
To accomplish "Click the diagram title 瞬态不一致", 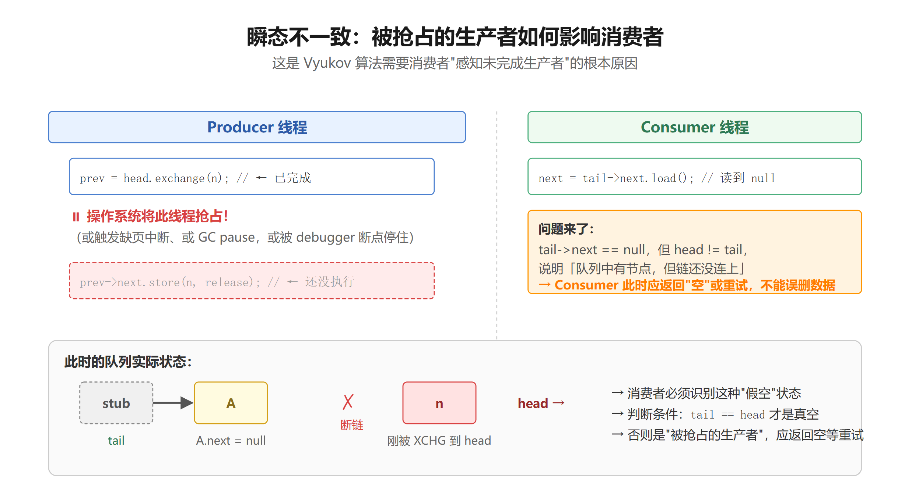I will click(x=455, y=37).
